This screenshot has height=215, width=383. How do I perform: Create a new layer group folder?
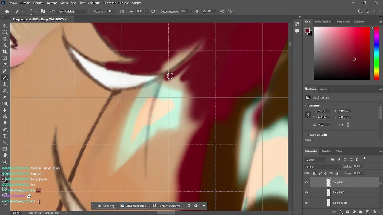pyautogui.click(x=361, y=212)
